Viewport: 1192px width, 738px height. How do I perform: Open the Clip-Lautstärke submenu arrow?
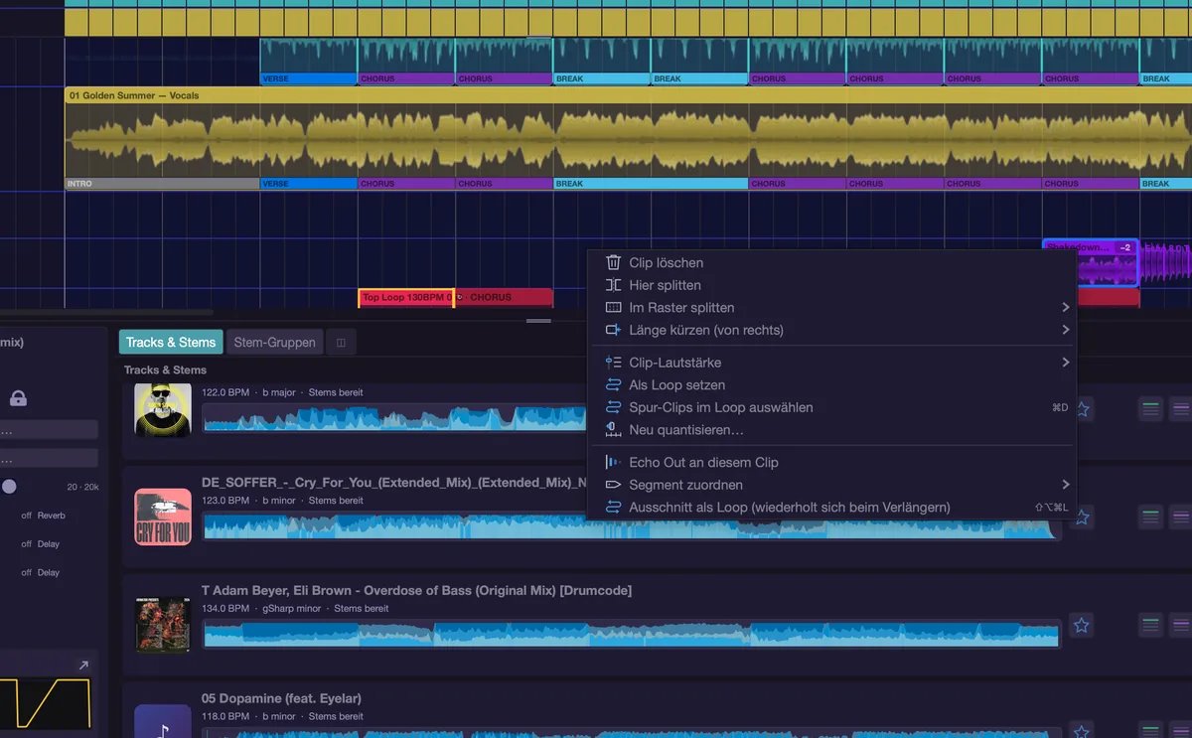coord(1066,363)
